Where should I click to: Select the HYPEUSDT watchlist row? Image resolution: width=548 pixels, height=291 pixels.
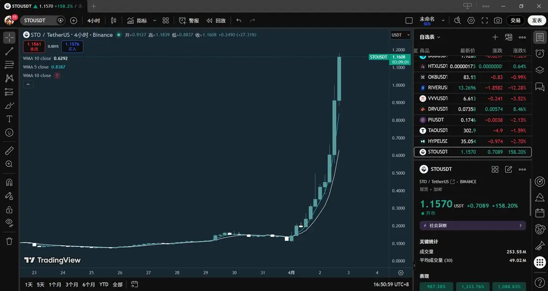click(473, 141)
